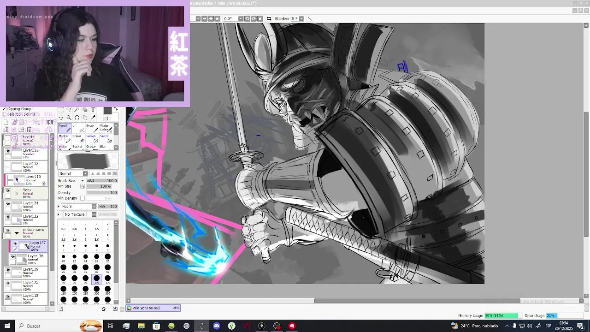Pick brush size 20 preset
Screen dimensions: 590x332
[107, 257]
